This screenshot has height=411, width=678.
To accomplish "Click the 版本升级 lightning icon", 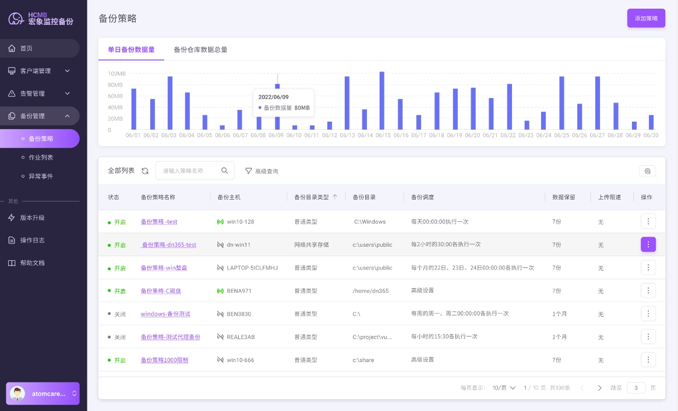I will [x=12, y=218].
